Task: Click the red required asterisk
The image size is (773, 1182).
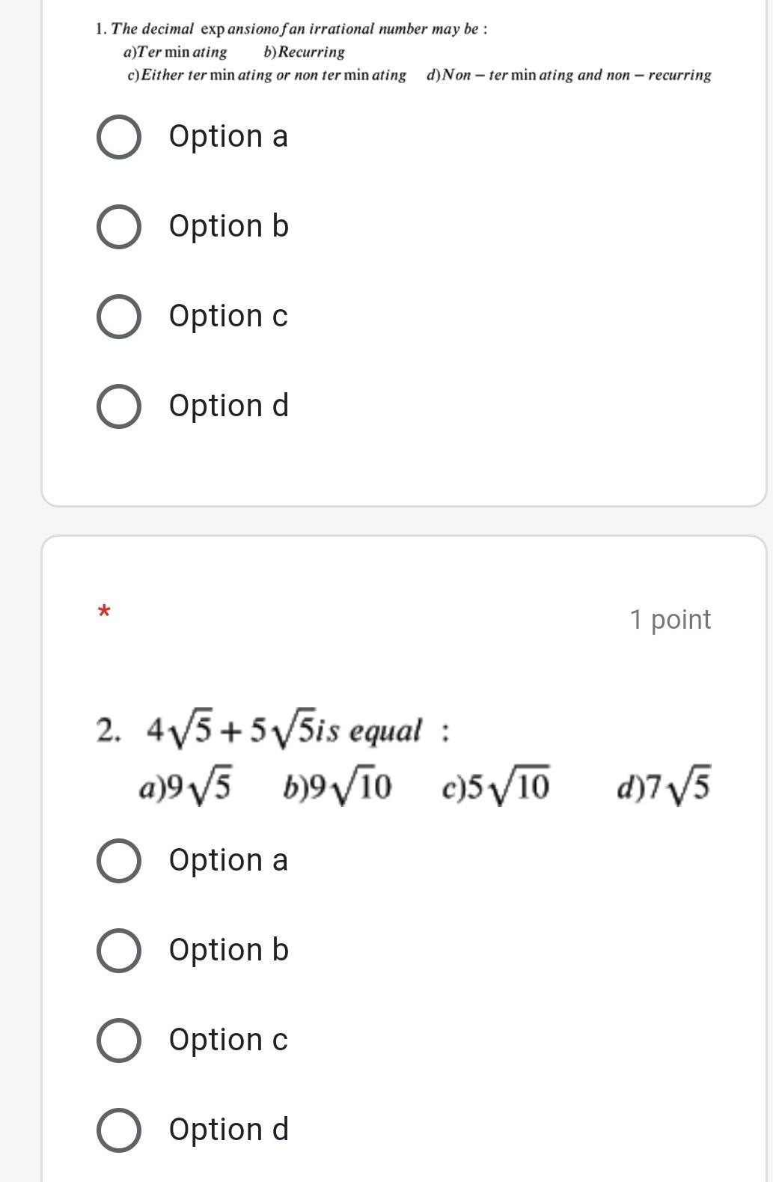Action: [104, 613]
